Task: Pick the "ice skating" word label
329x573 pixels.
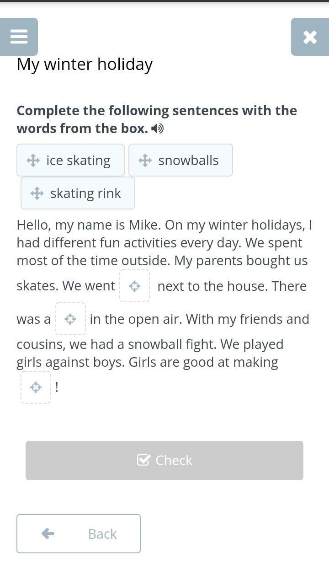Action: 78,161
